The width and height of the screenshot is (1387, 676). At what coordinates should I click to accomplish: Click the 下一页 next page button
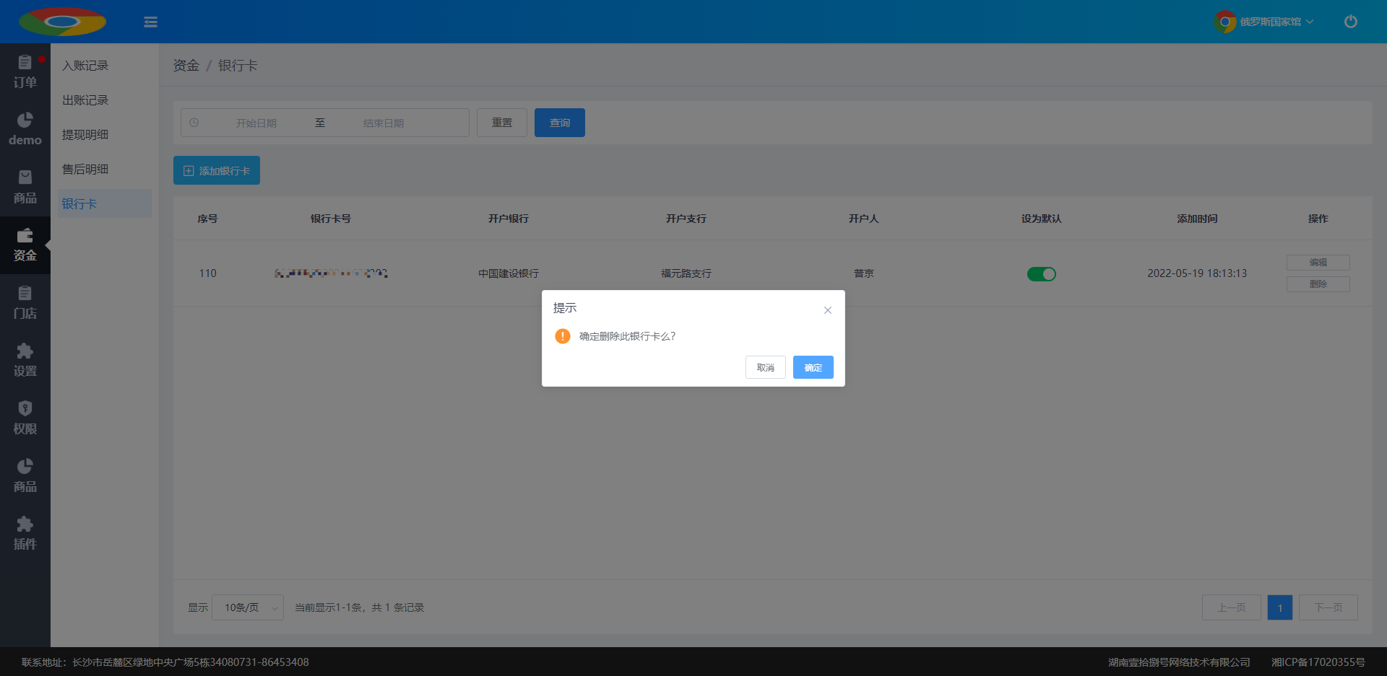pos(1328,607)
